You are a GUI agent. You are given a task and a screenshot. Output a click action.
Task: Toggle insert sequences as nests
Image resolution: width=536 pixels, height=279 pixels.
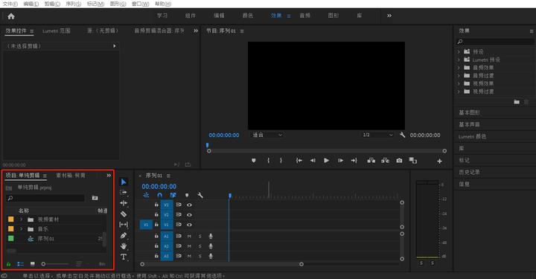tap(146, 195)
